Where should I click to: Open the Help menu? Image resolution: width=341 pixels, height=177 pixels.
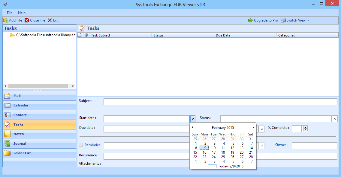pyautogui.click(x=22, y=13)
